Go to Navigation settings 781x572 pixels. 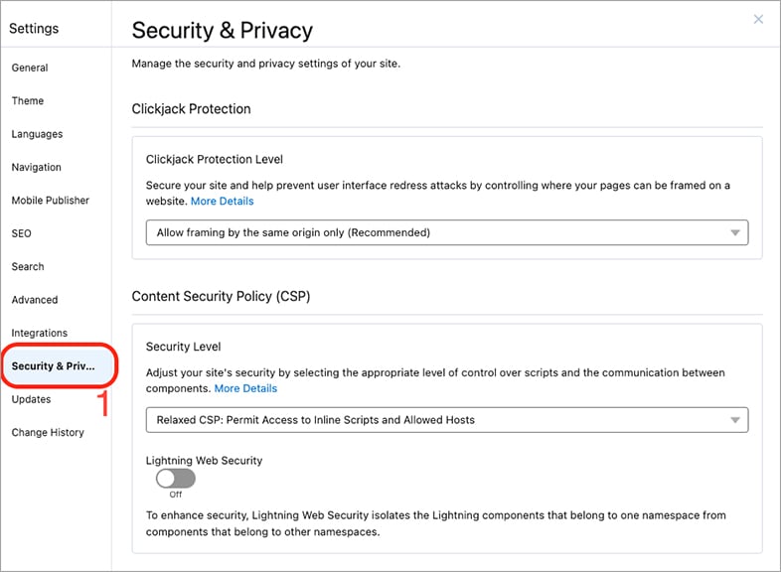pyautogui.click(x=37, y=167)
